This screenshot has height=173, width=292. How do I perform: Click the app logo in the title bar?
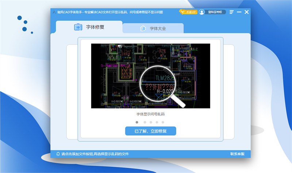[54, 12]
